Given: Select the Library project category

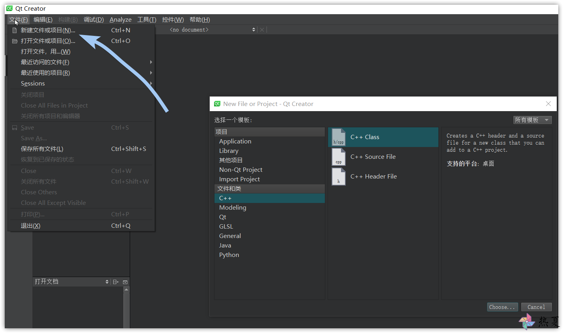Looking at the screenshot, I should [270, 151].
